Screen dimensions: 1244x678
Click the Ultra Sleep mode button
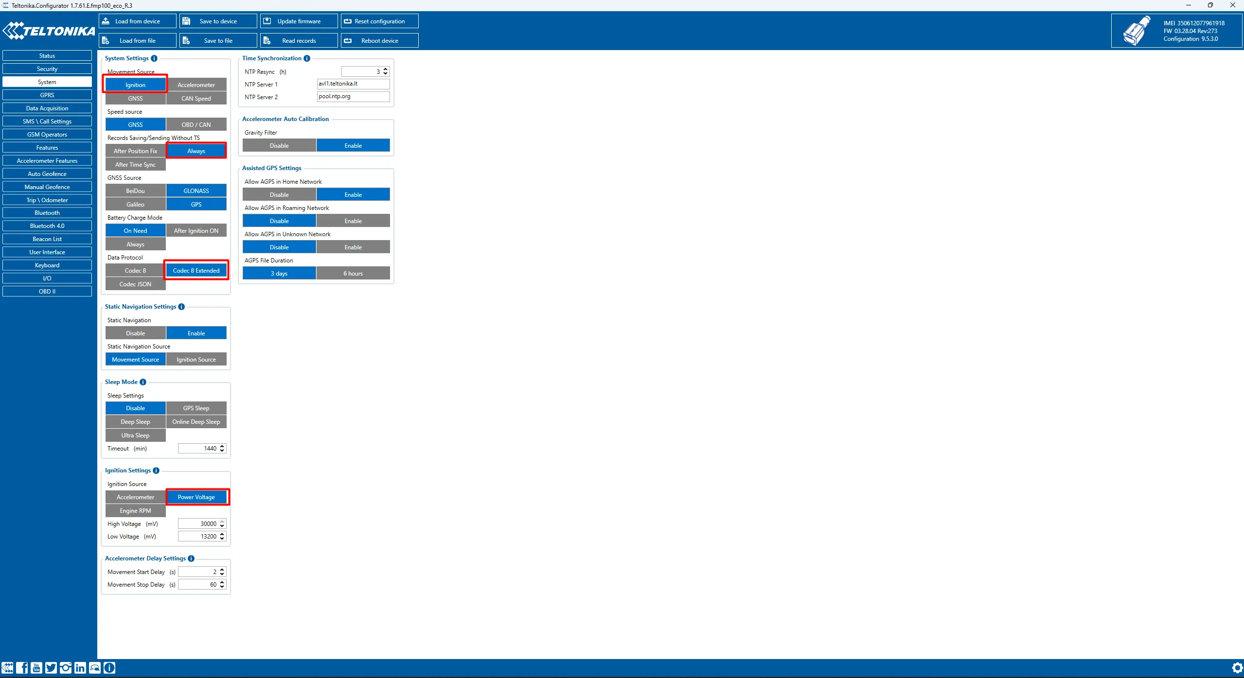tap(135, 435)
